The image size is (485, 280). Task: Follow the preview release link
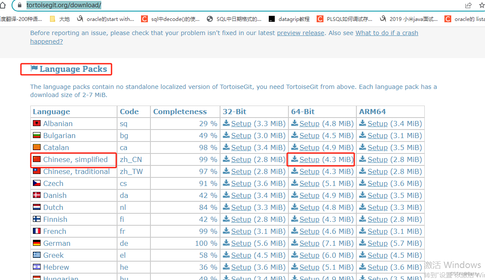pyautogui.click(x=301, y=33)
